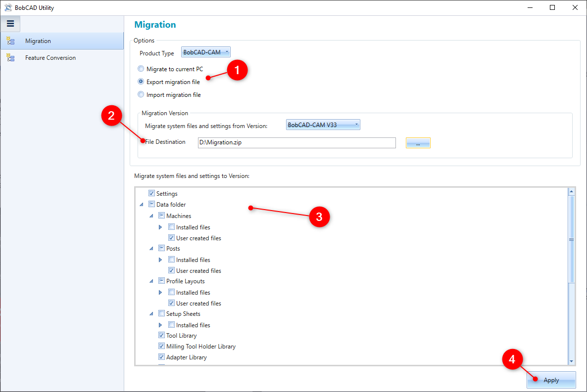Expand Installed files under Setup Sheets
Image resolution: width=587 pixels, height=392 pixels.
click(x=160, y=325)
